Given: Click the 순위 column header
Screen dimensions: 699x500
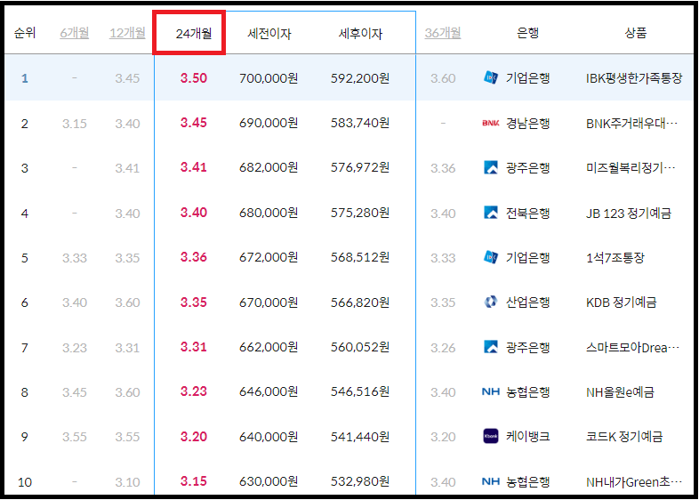Looking at the screenshot, I should point(25,33).
